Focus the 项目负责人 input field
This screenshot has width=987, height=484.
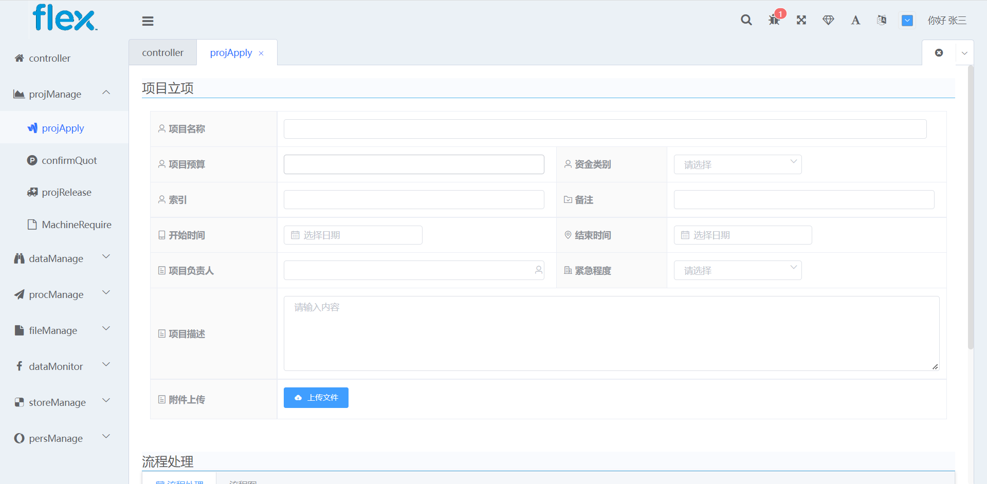(414, 270)
